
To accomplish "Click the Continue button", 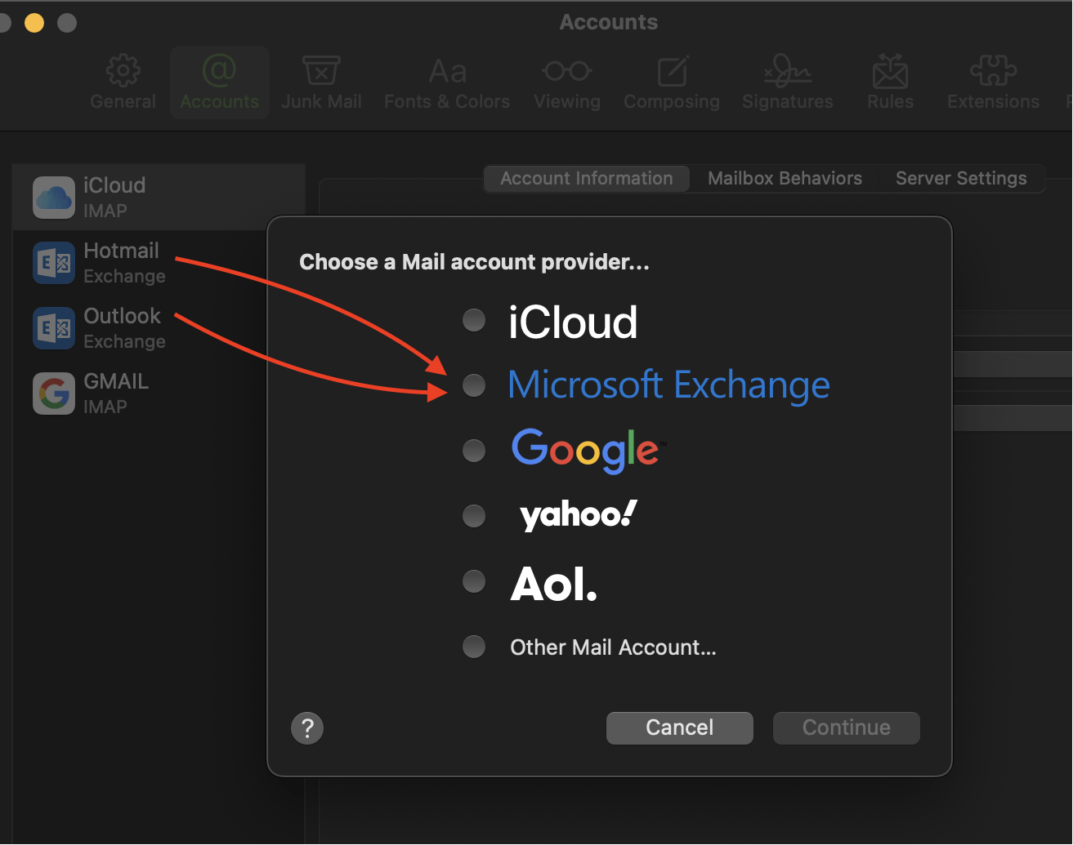I will 847,728.
